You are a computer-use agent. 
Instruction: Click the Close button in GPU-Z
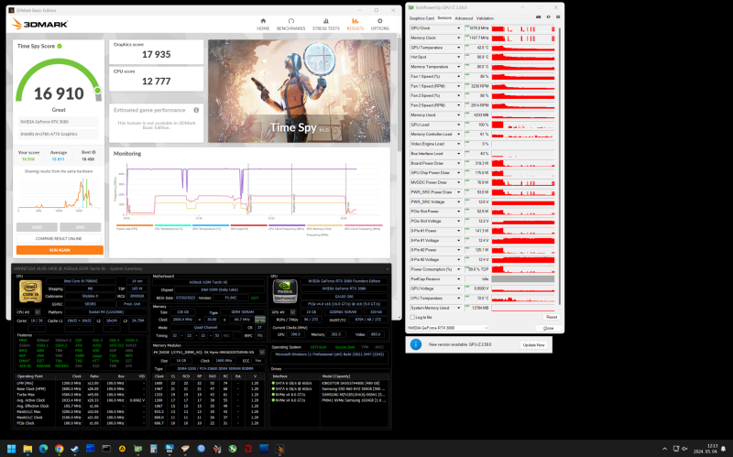click(x=548, y=328)
